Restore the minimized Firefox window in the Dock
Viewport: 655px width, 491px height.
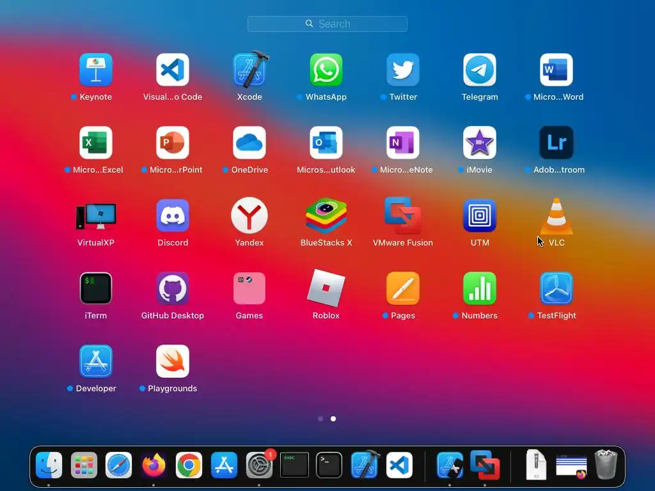[x=571, y=467]
